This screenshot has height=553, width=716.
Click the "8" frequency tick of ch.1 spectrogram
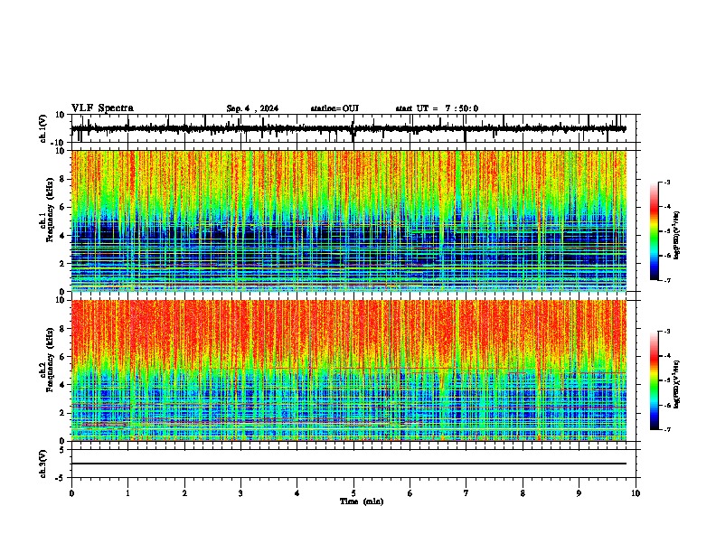tap(62, 179)
